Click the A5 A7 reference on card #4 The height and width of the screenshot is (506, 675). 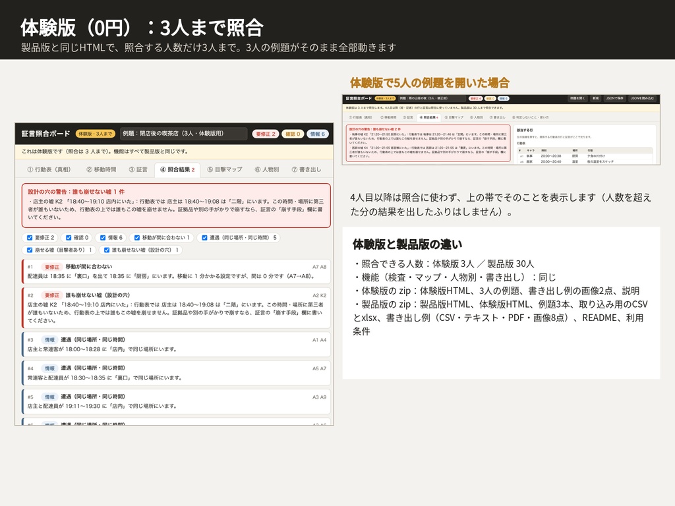click(x=320, y=368)
